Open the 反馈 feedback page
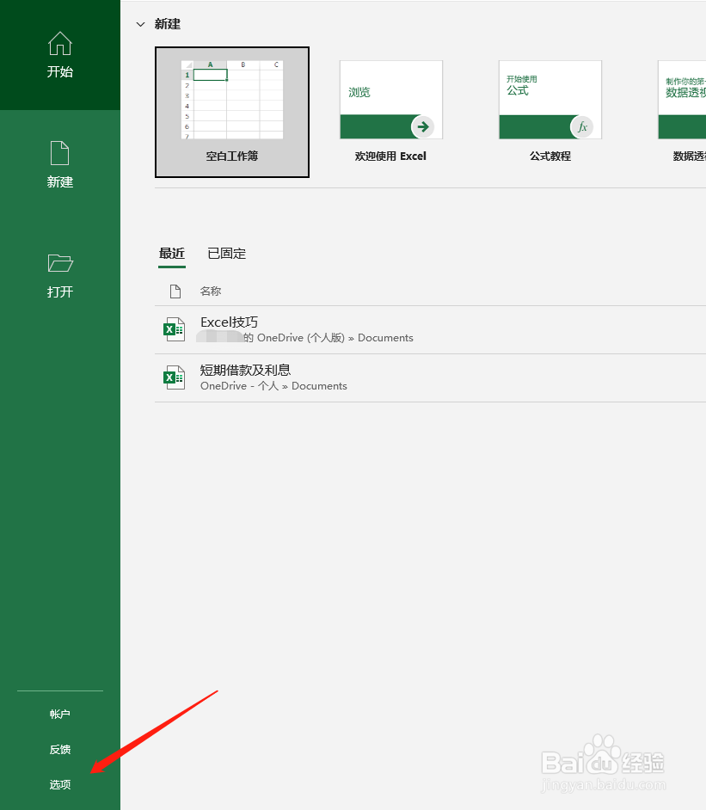Image resolution: width=706 pixels, height=810 pixels. [60, 749]
